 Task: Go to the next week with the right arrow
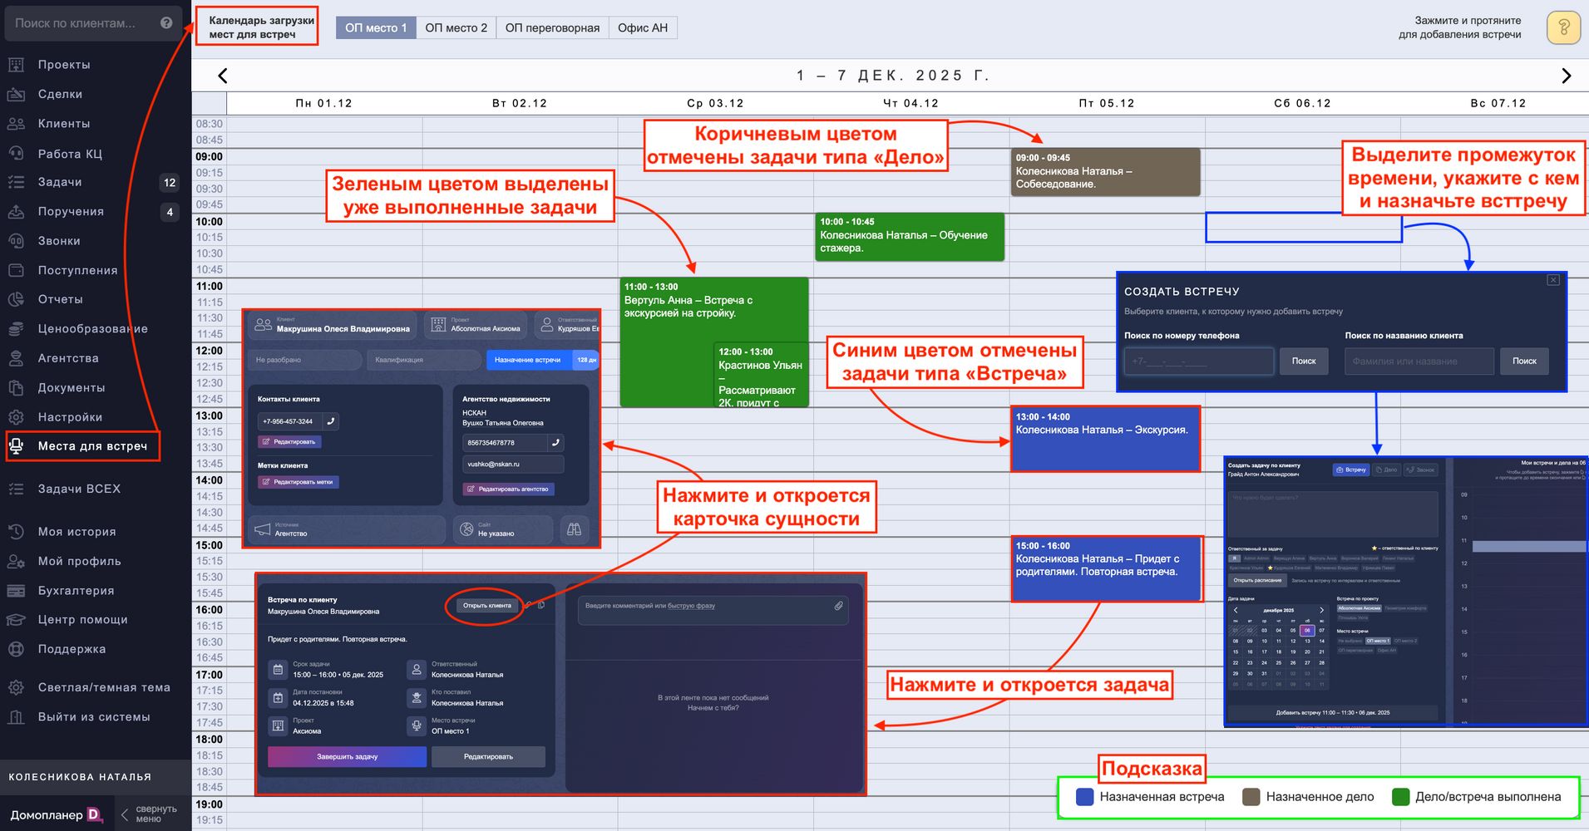1567,76
